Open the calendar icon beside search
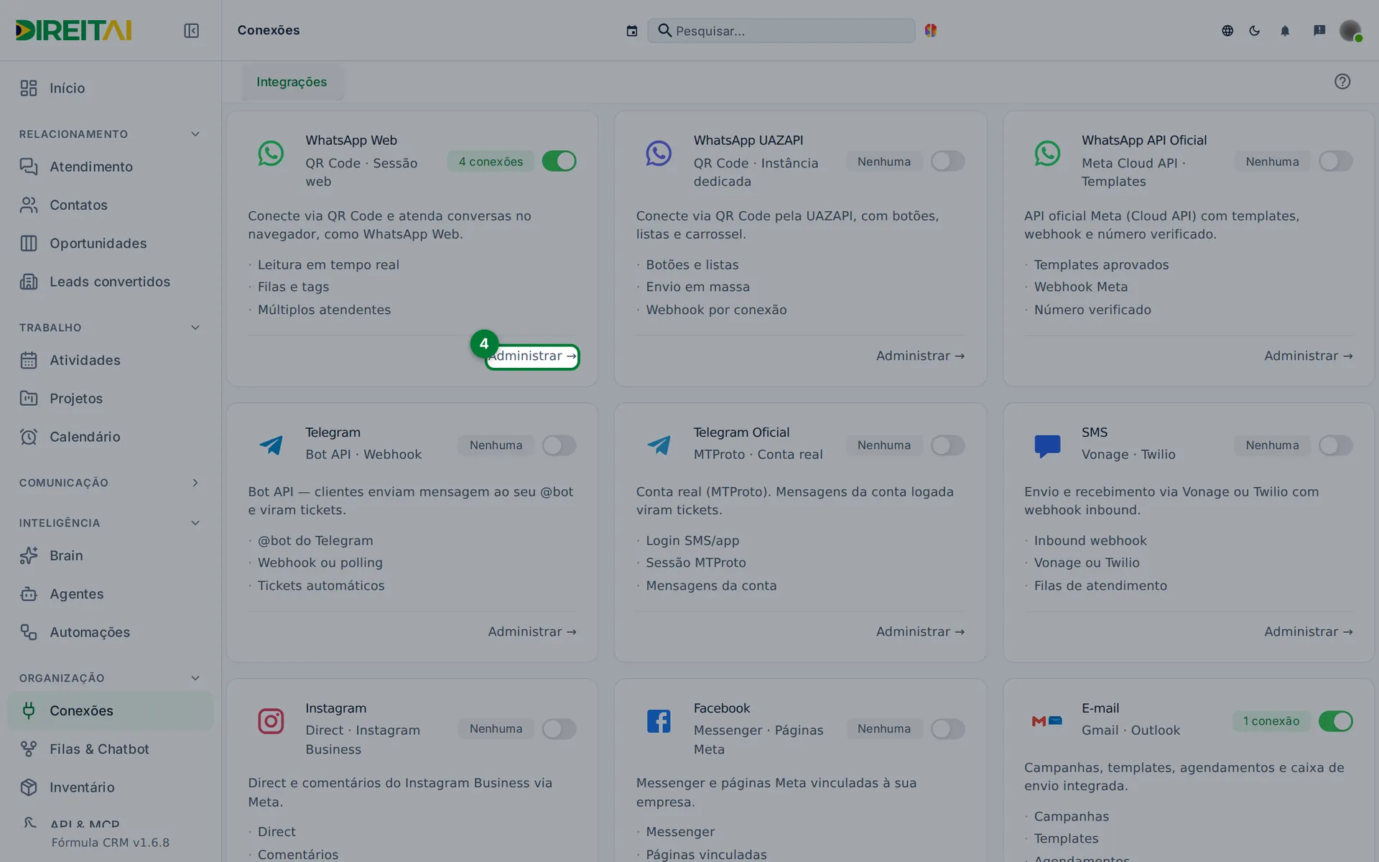 (632, 30)
